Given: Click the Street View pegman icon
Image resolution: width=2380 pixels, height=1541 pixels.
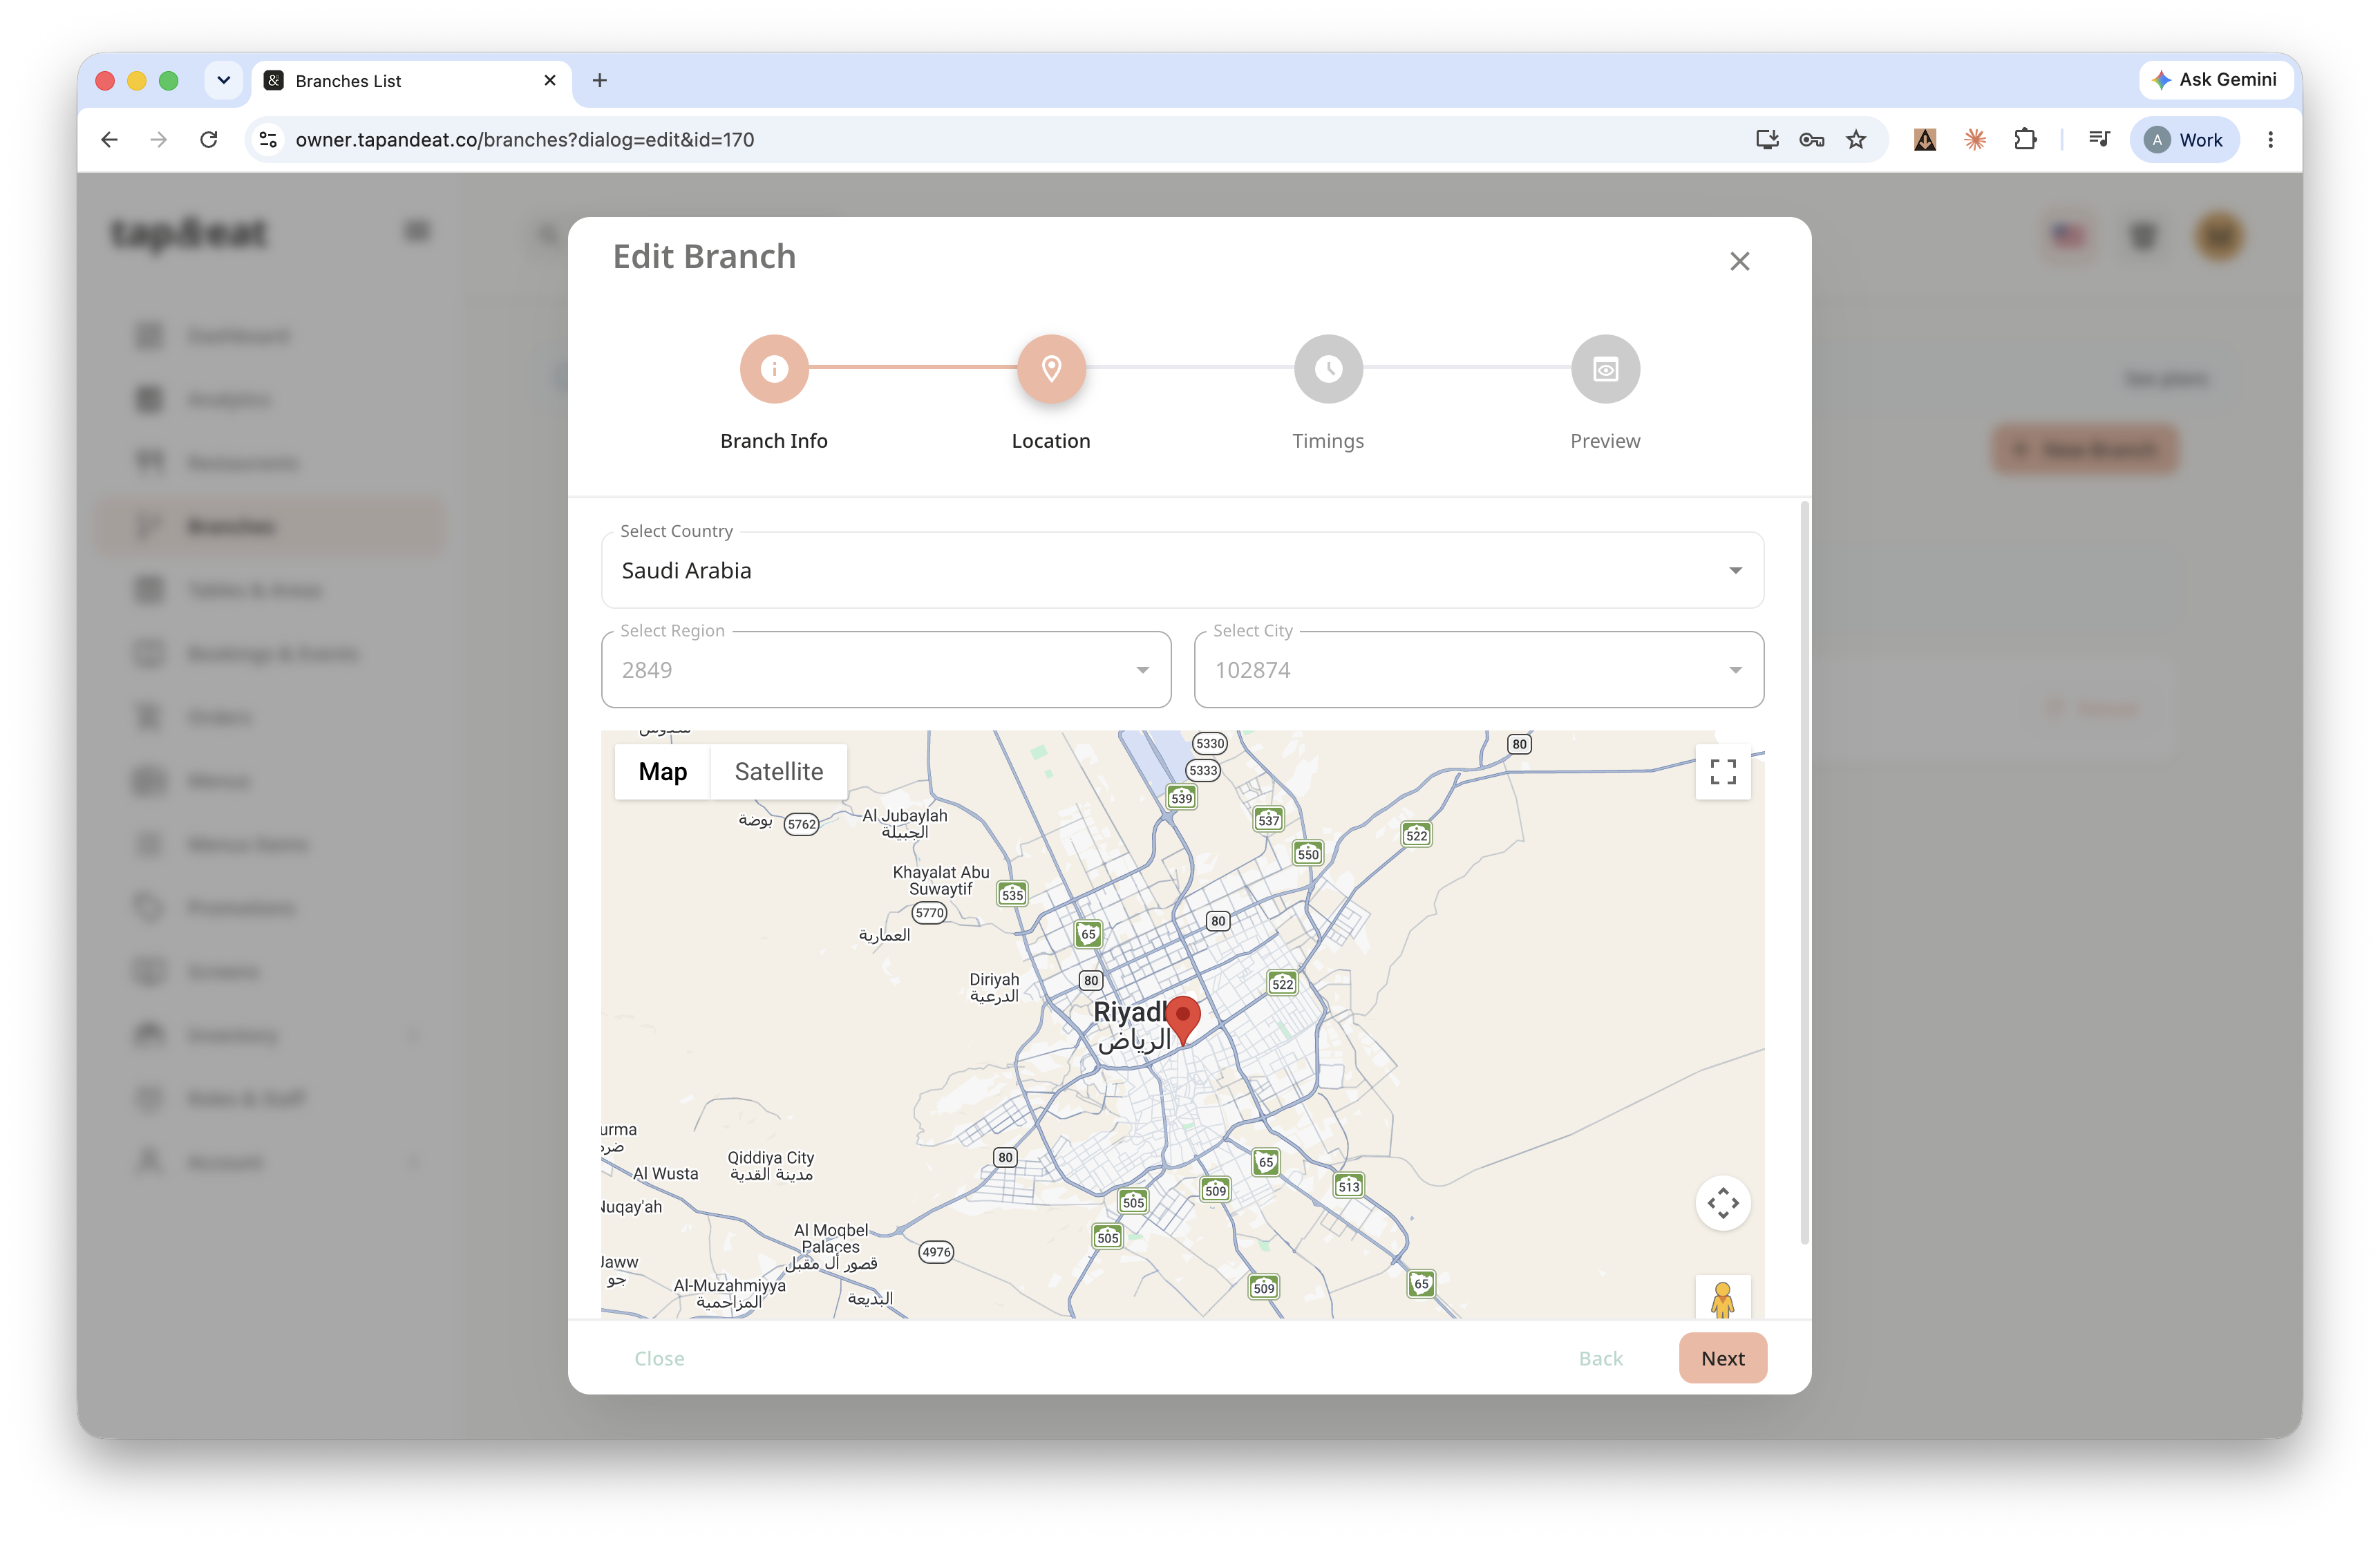Looking at the screenshot, I should [1722, 1298].
